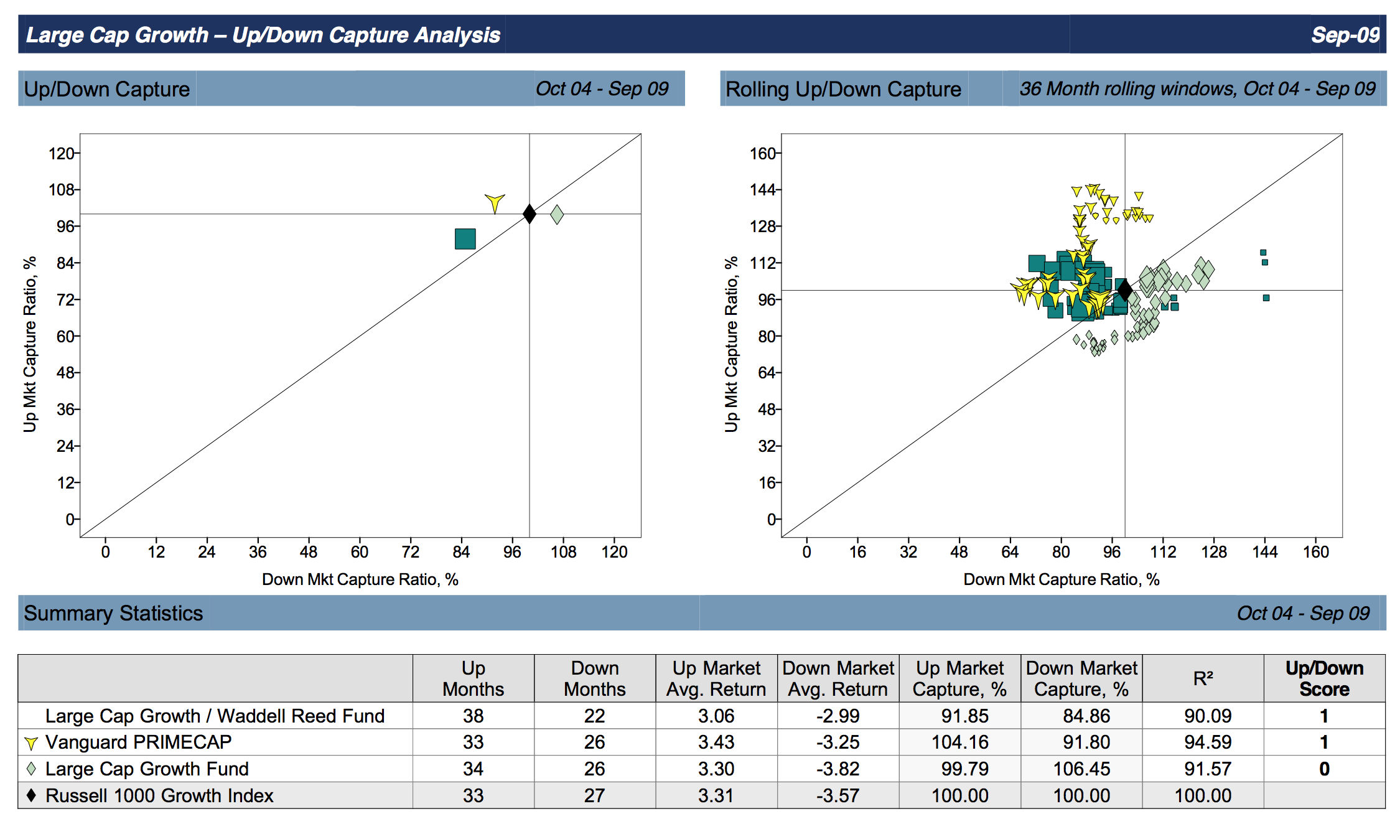Click the teal square marker in left chart
This screenshot has width=1400, height=824.
coord(465,238)
